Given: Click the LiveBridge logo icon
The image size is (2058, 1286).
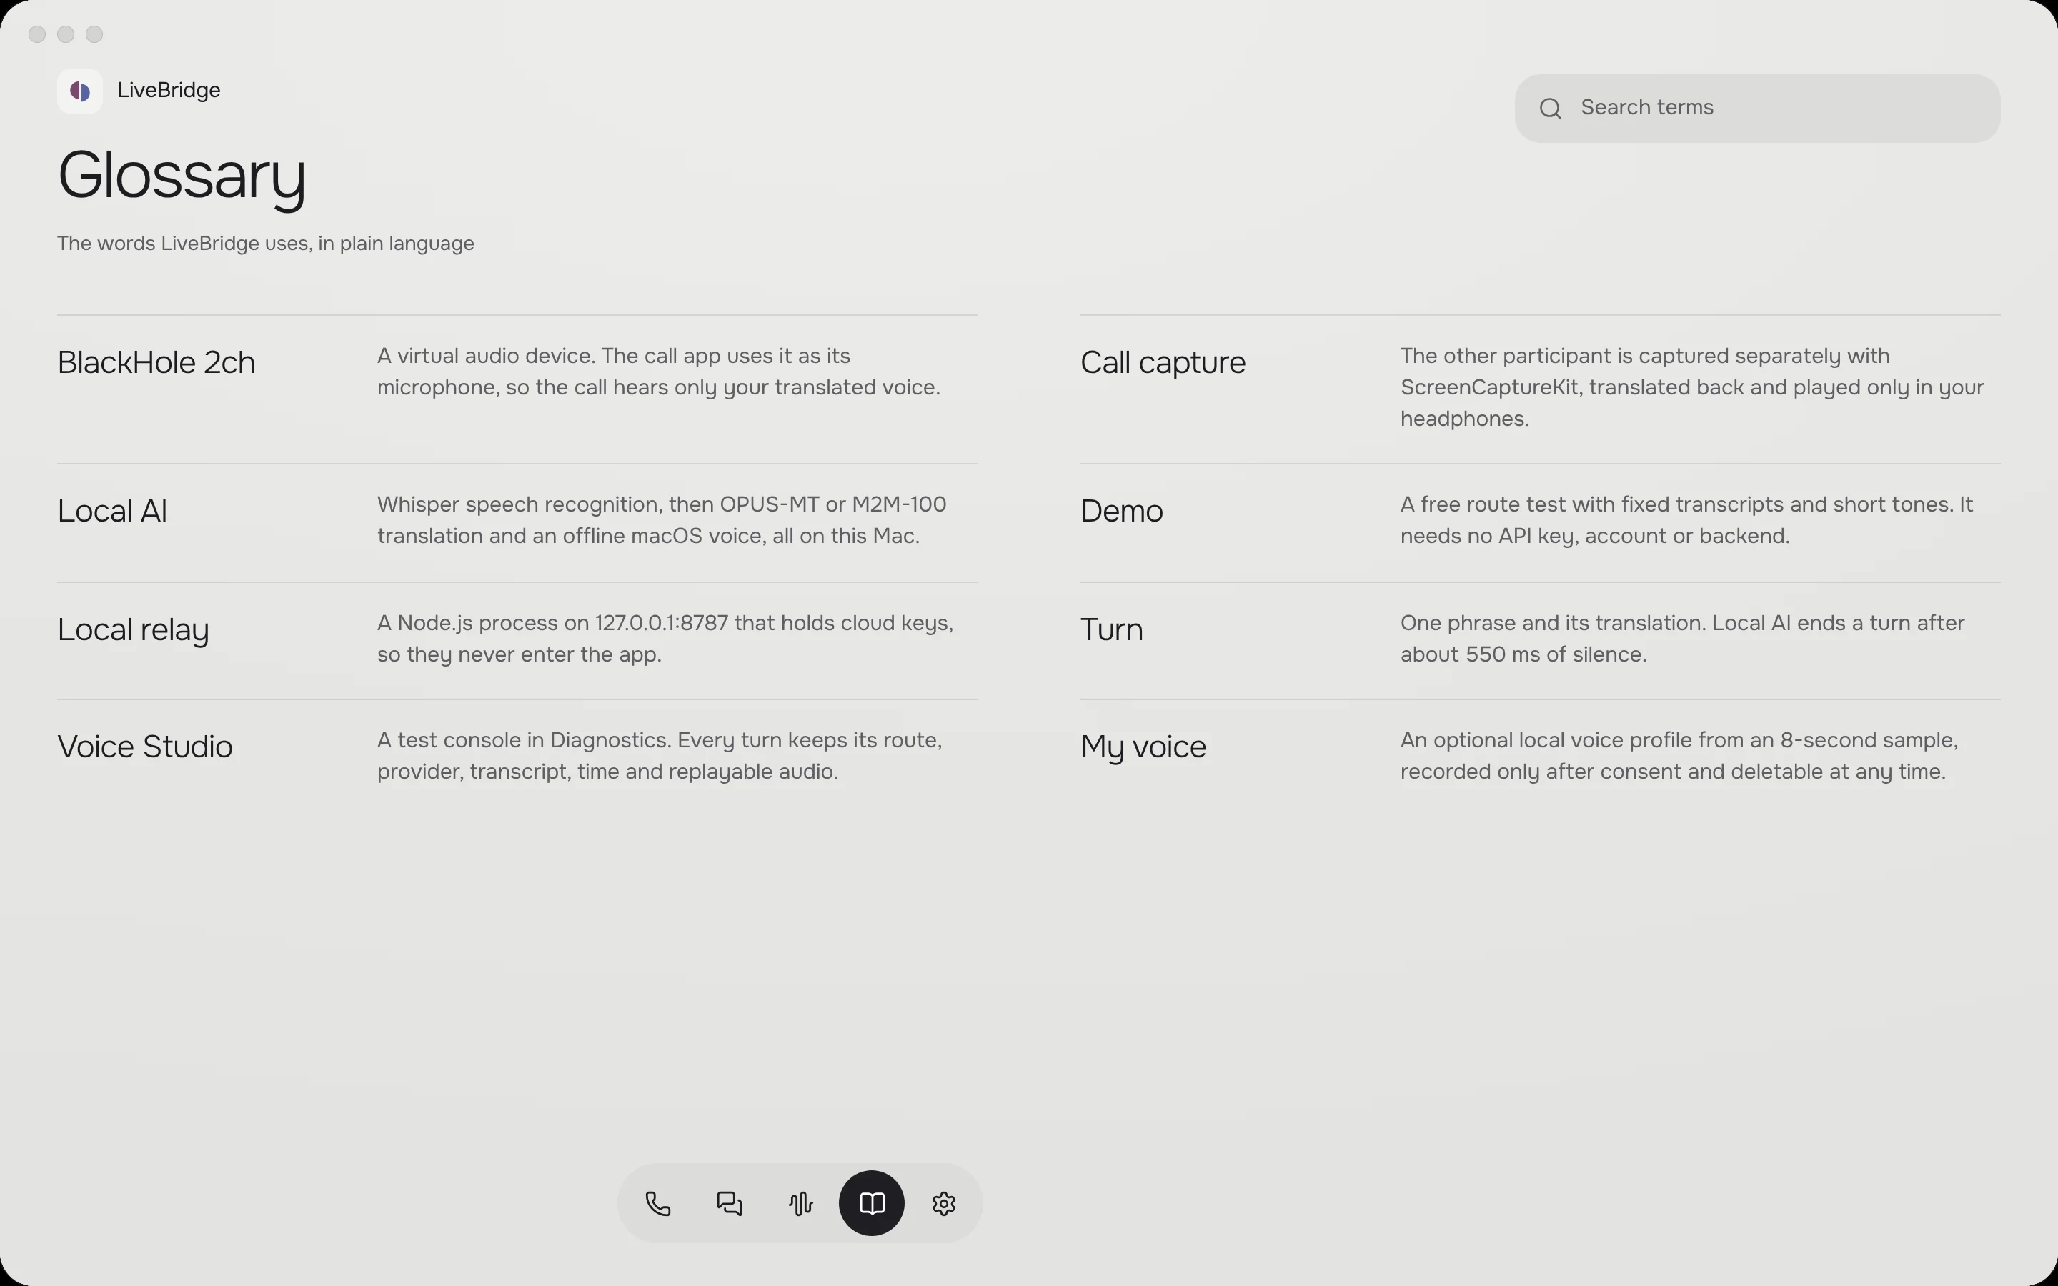Looking at the screenshot, I should click(x=80, y=91).
